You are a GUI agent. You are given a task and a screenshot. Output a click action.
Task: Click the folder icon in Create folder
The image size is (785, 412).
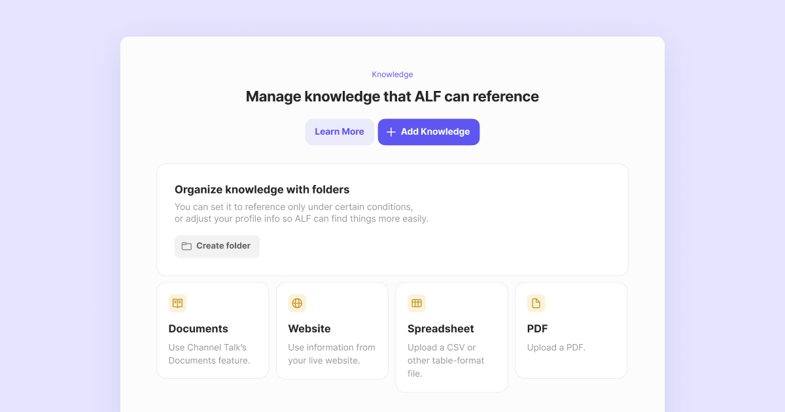point(186,246)
